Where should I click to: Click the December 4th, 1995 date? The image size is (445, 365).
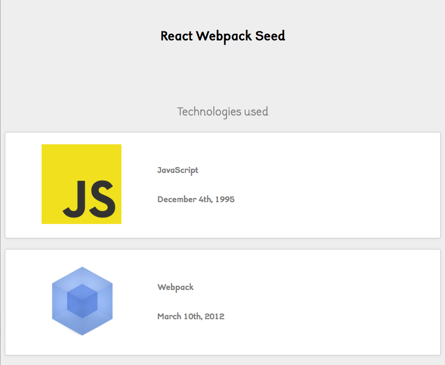pyautogui.click(x=196, y=199)
